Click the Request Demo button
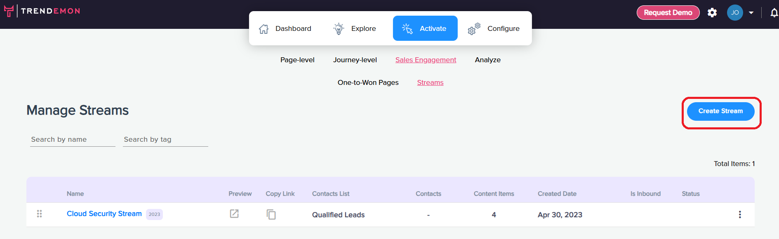The image size is (779, 239). (668, 13)
